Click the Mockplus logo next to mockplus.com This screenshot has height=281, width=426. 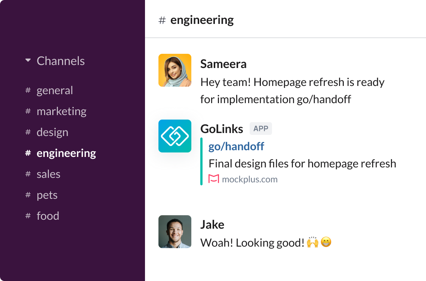(212, 179)
